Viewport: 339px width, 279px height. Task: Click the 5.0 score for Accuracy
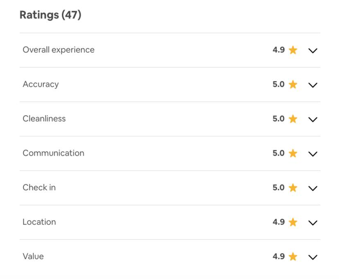pos(278,84)
